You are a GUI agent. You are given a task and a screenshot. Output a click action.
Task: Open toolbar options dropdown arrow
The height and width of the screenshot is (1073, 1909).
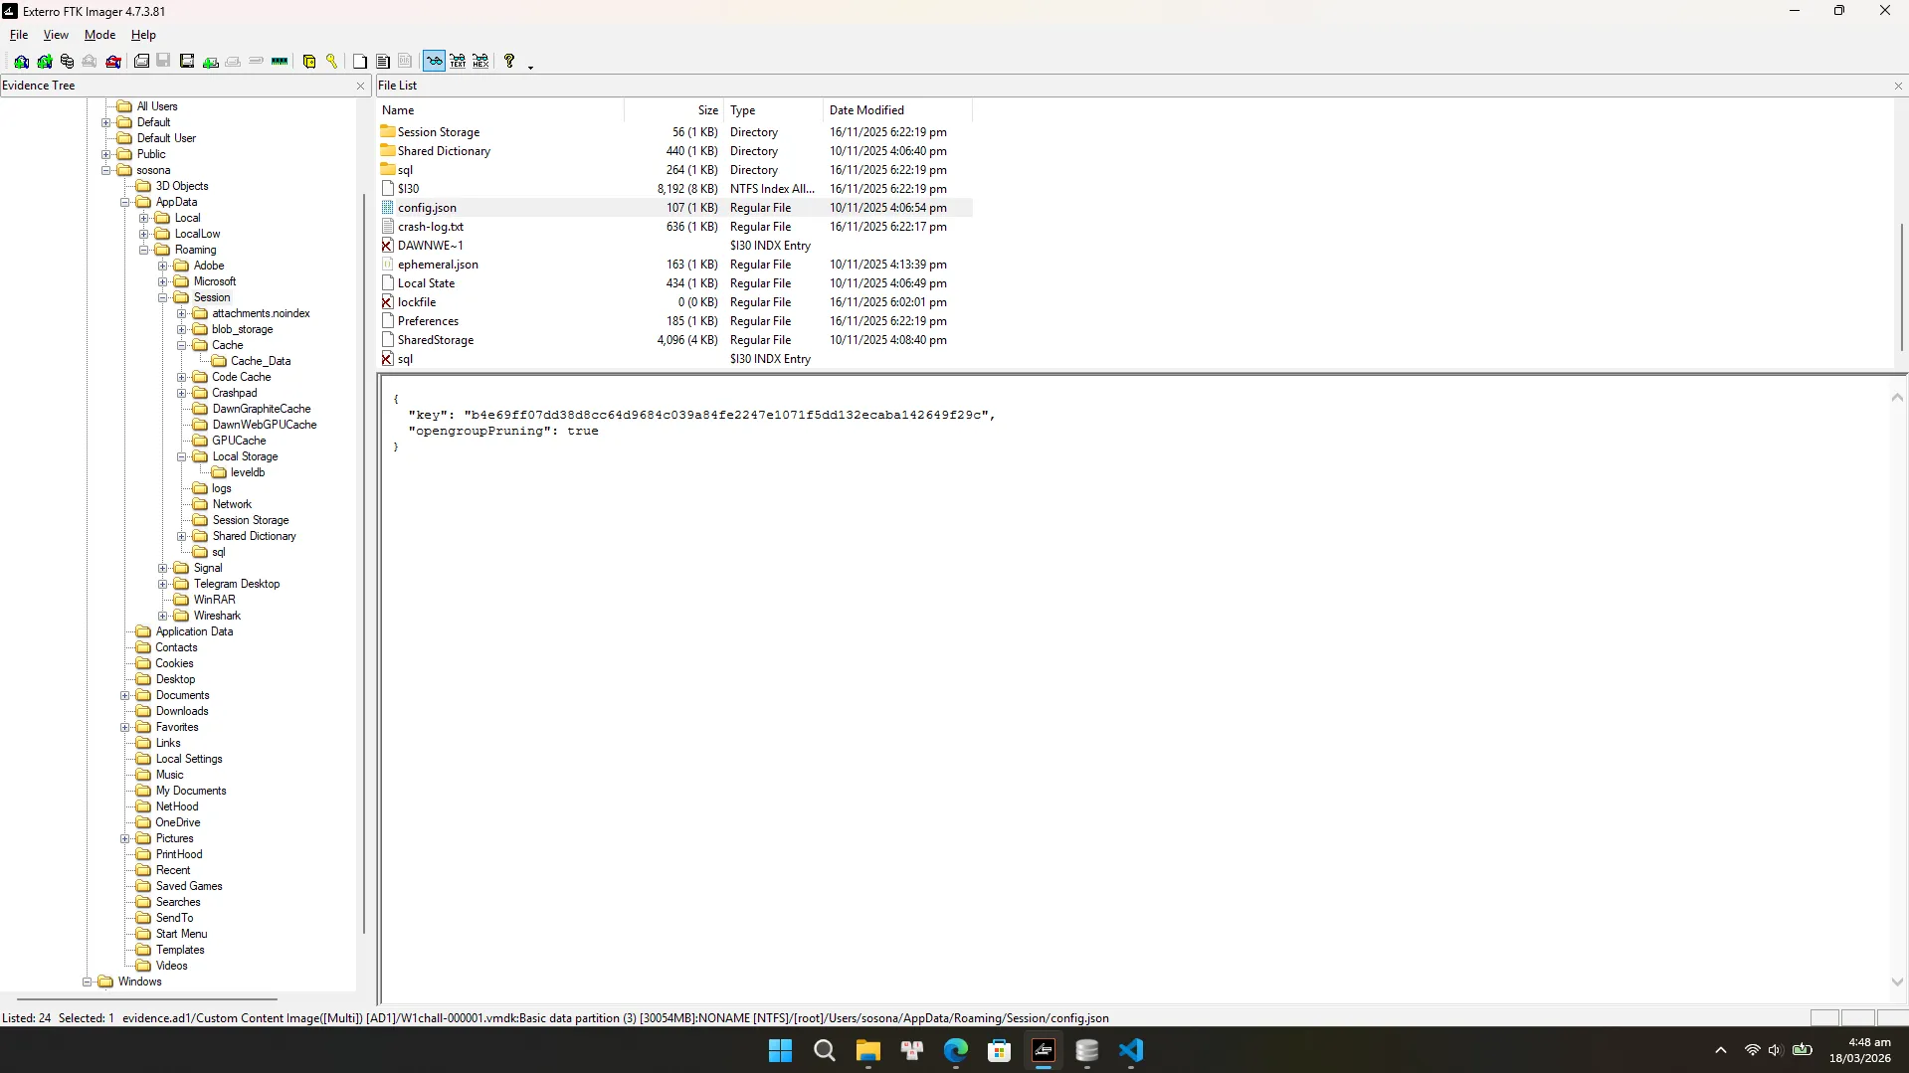(530, 66)
